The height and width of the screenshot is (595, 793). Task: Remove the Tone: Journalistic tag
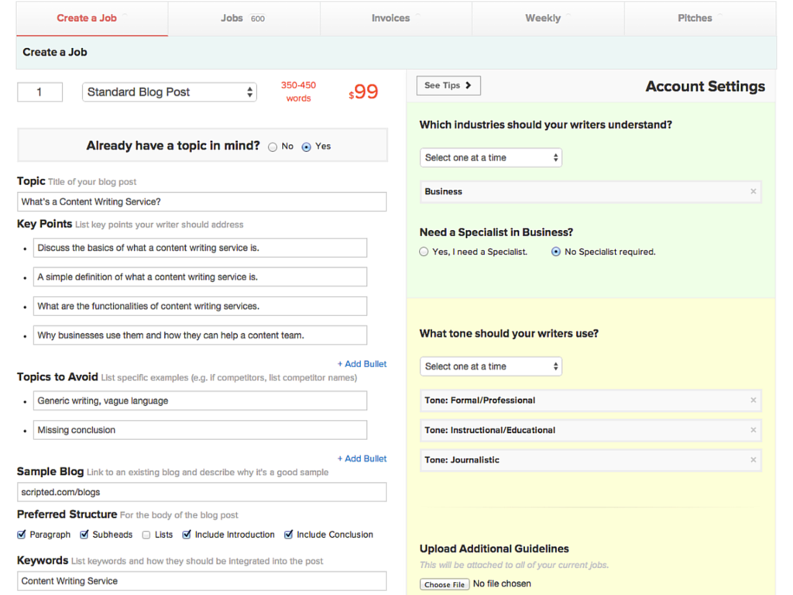click(x=753, y=460)
